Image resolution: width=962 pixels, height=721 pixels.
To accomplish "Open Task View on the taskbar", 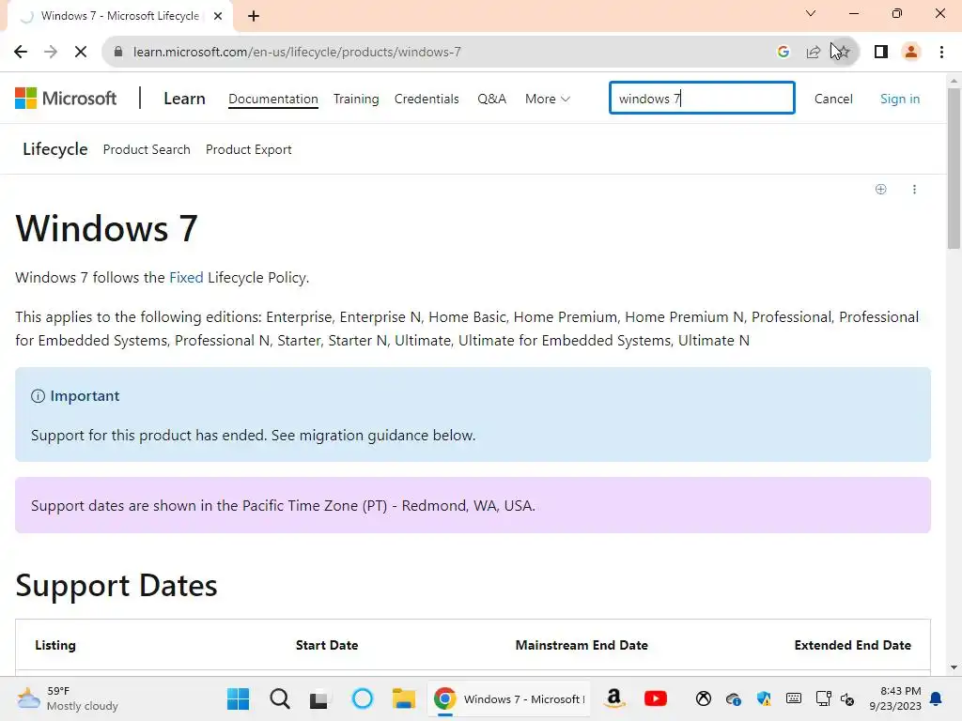I will coord(318,698).
